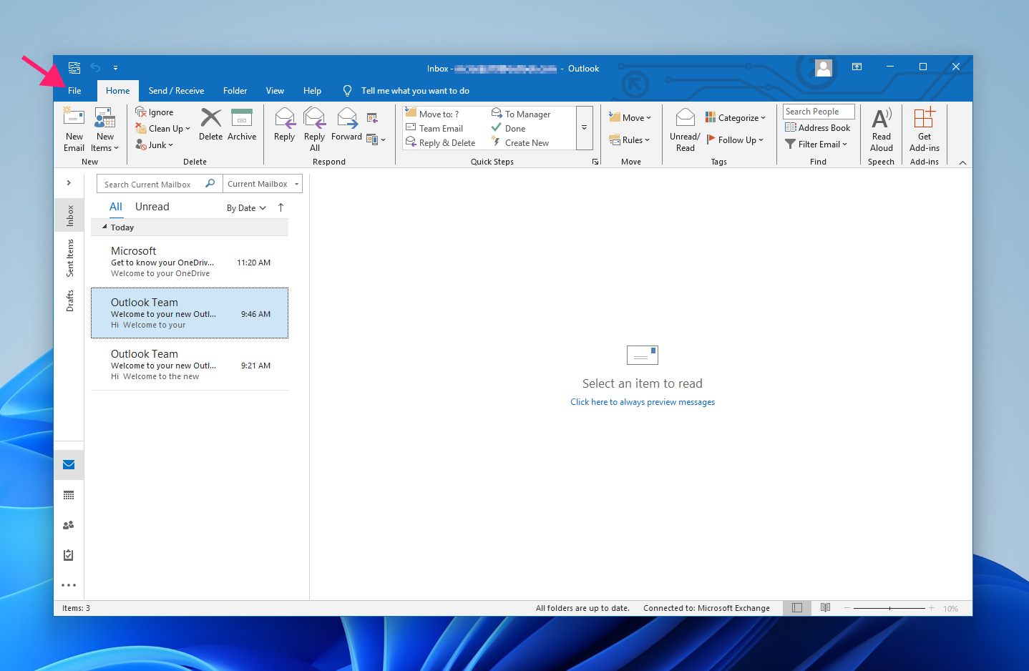1029x671 pixels.
Task: Open the View ribbon tab
Action: coord(275,91)
